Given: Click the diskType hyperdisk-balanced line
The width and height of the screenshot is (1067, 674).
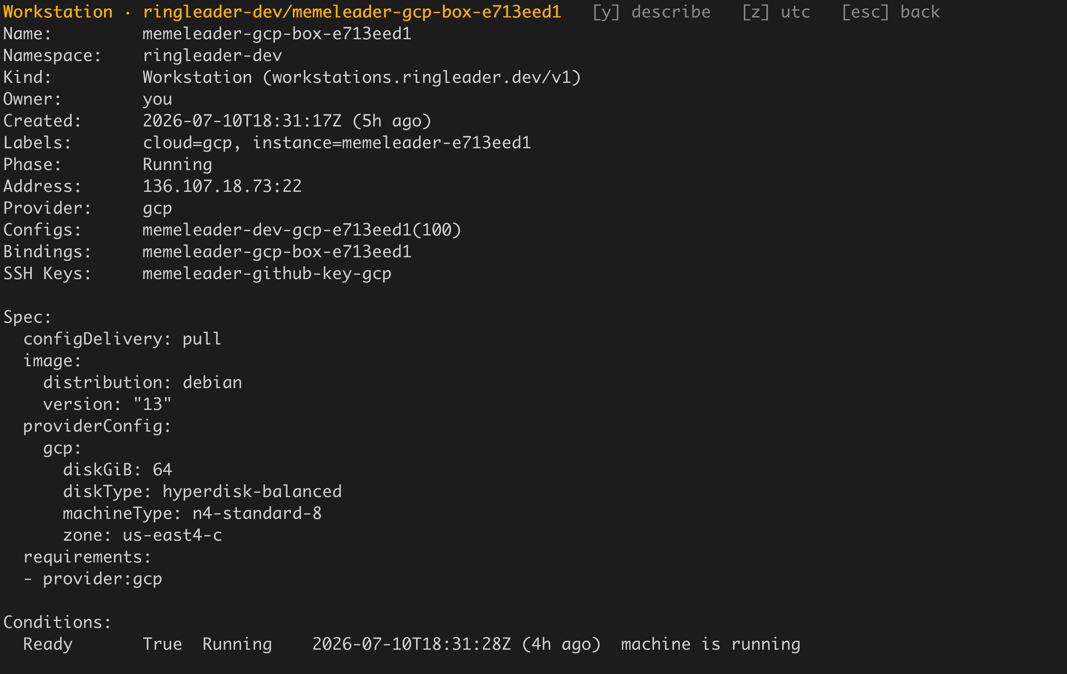Looking at the screenshot, I should pos(203,491).
